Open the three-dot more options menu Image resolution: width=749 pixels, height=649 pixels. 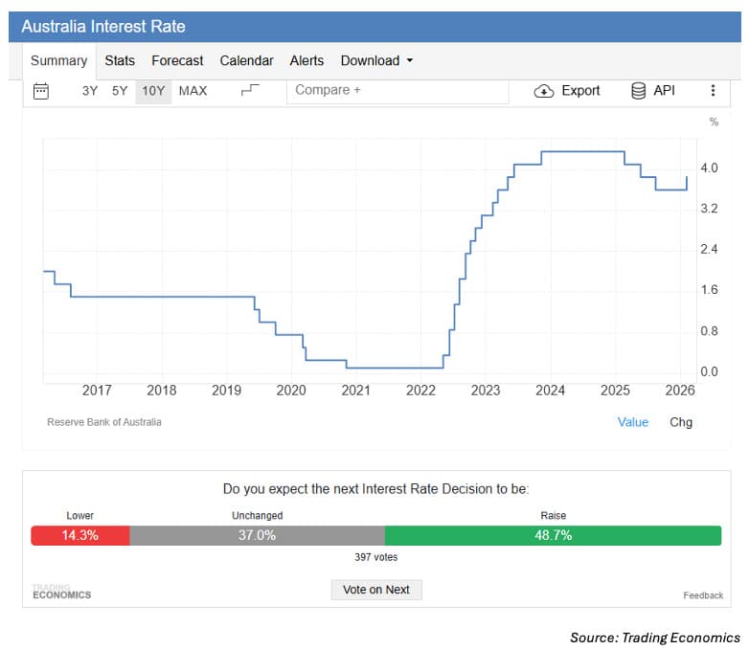point(713,90)
